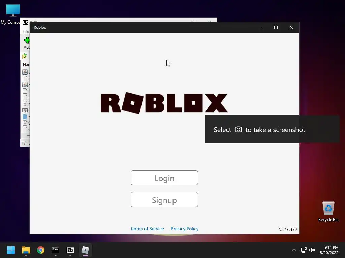Viewport: 345px width, 258px height.
Task: Close the Roblox window
Action: click(x=291, y=27)
